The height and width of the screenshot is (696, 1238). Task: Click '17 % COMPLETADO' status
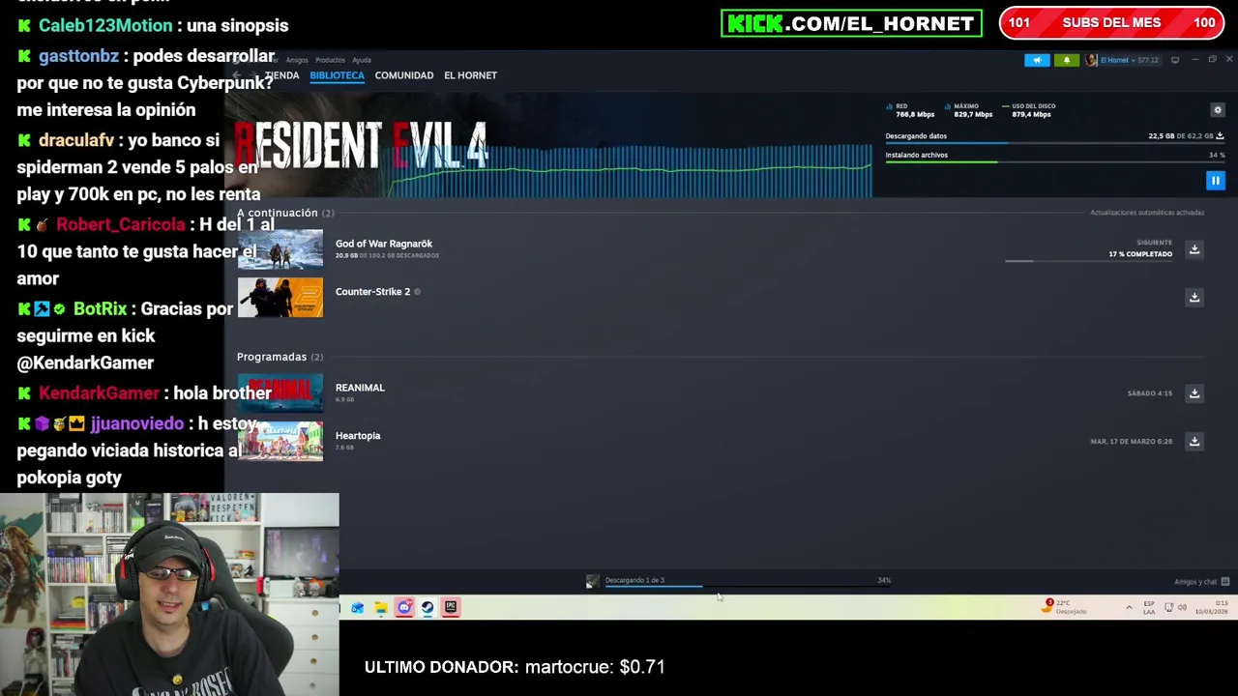1140,254
